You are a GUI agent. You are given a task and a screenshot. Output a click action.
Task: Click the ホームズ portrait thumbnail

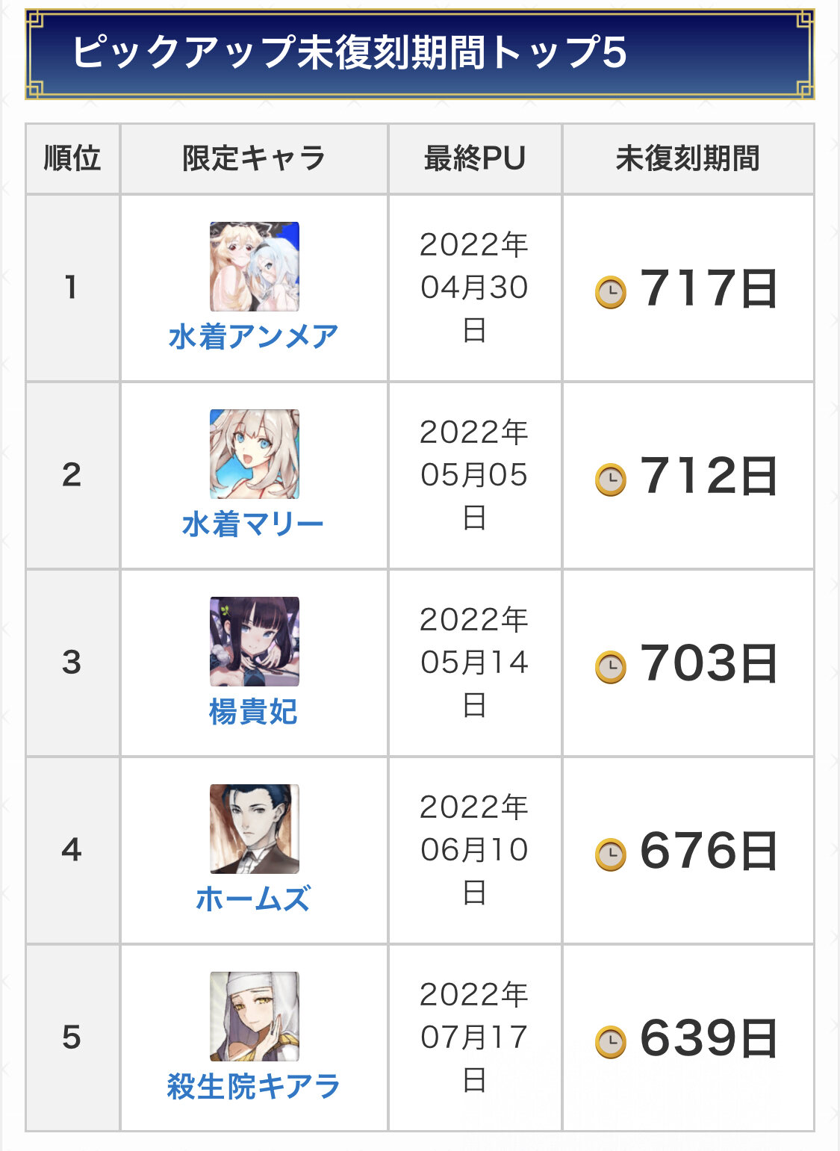click(x=255, y=829)
